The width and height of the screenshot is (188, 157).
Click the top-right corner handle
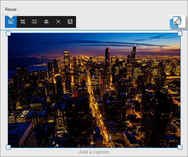click(x=180, y=33)
